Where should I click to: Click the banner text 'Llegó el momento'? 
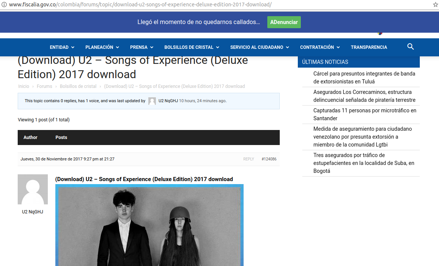tap(198, 22)
